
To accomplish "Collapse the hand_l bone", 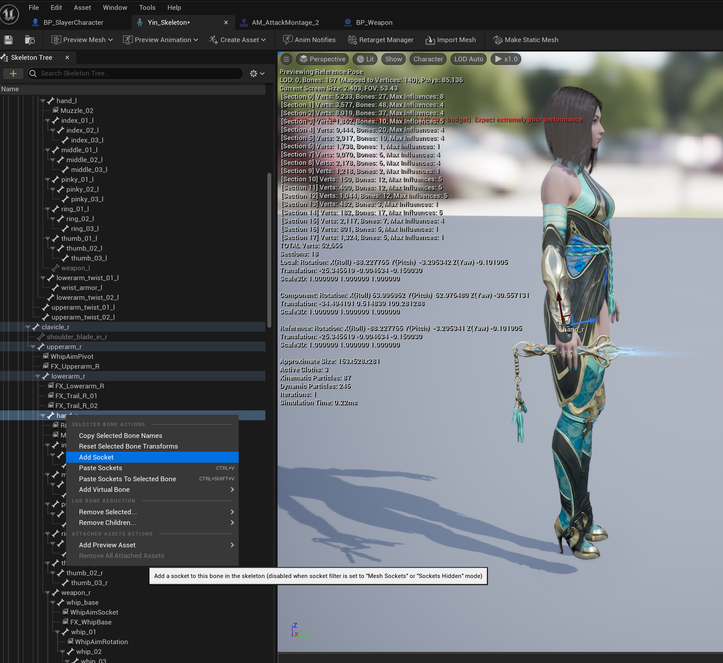I will click(x=43, y=101).
